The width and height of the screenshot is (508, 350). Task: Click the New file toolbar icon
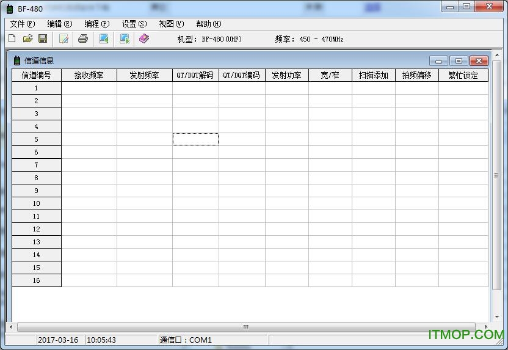pyautogui.click(x=12, y=38)
